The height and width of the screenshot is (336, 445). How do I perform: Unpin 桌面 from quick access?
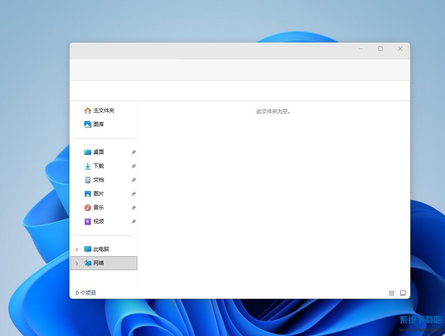[x=133, y=152]
